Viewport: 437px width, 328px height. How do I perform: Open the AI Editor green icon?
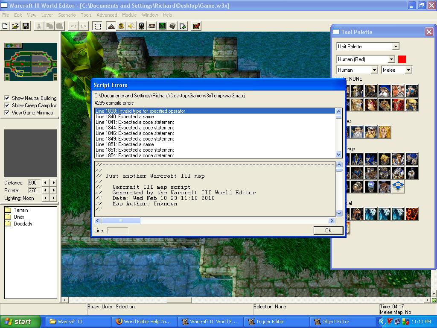(162, 26)
